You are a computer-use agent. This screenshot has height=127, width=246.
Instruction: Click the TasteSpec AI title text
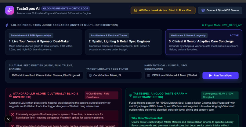28,8
